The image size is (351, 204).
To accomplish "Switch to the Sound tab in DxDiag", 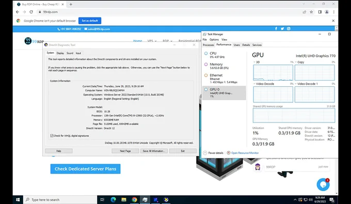I will [x=70, y=53].
